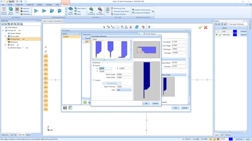252x141 pixels.
Task: Click Copy in Machining Features group
Action: point(78,11)
